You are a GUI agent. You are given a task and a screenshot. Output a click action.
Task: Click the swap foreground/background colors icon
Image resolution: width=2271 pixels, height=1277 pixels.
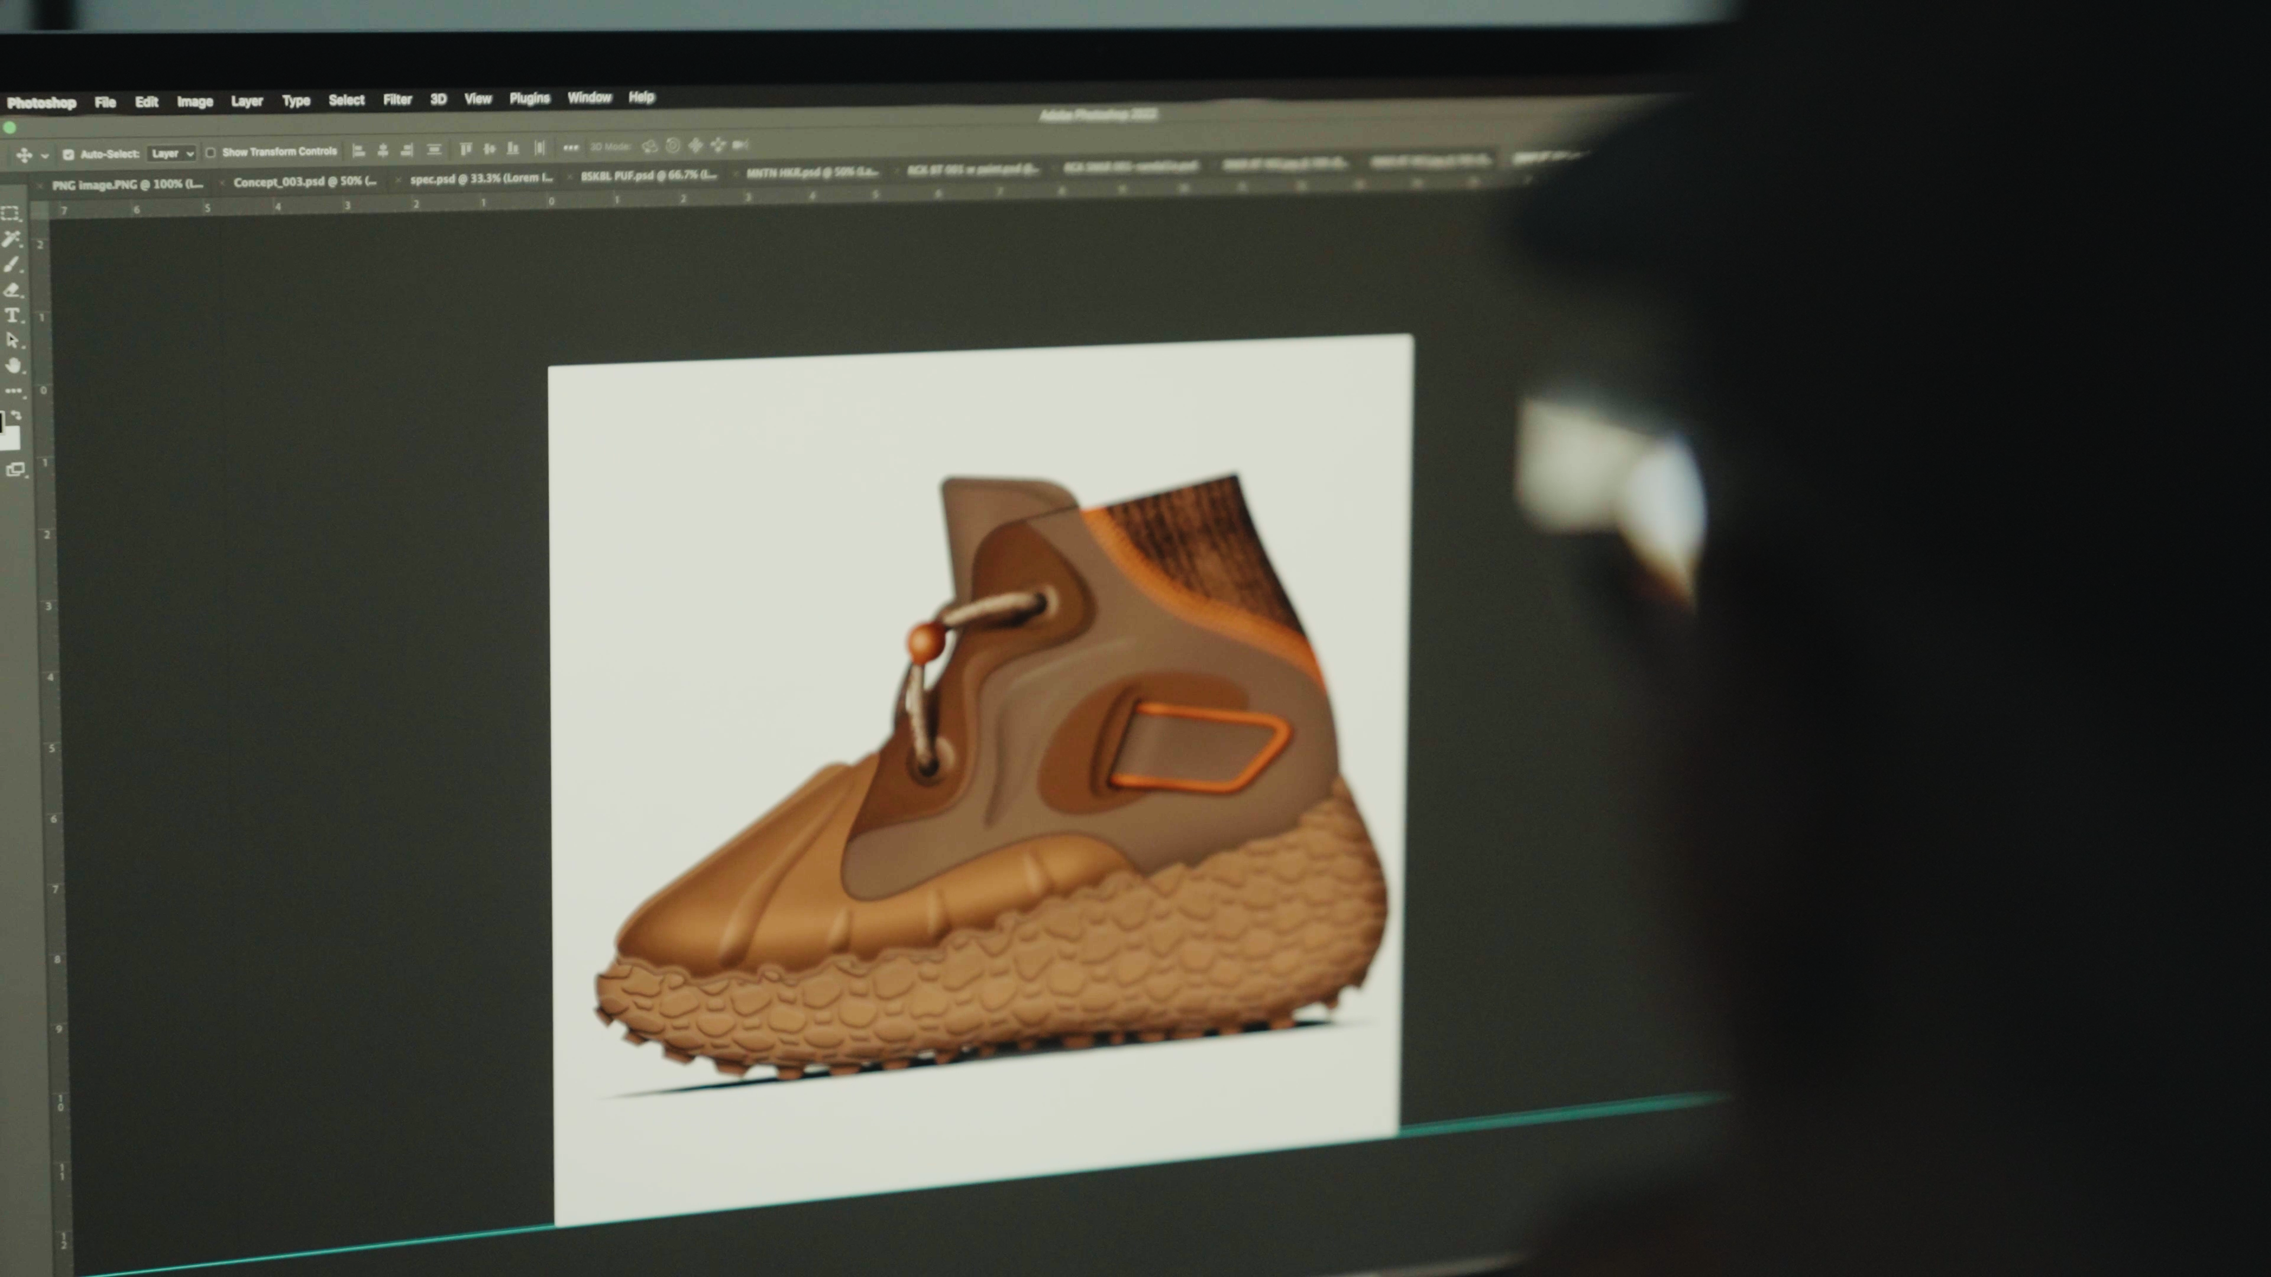pyautogui.click(x=17, y=415)
